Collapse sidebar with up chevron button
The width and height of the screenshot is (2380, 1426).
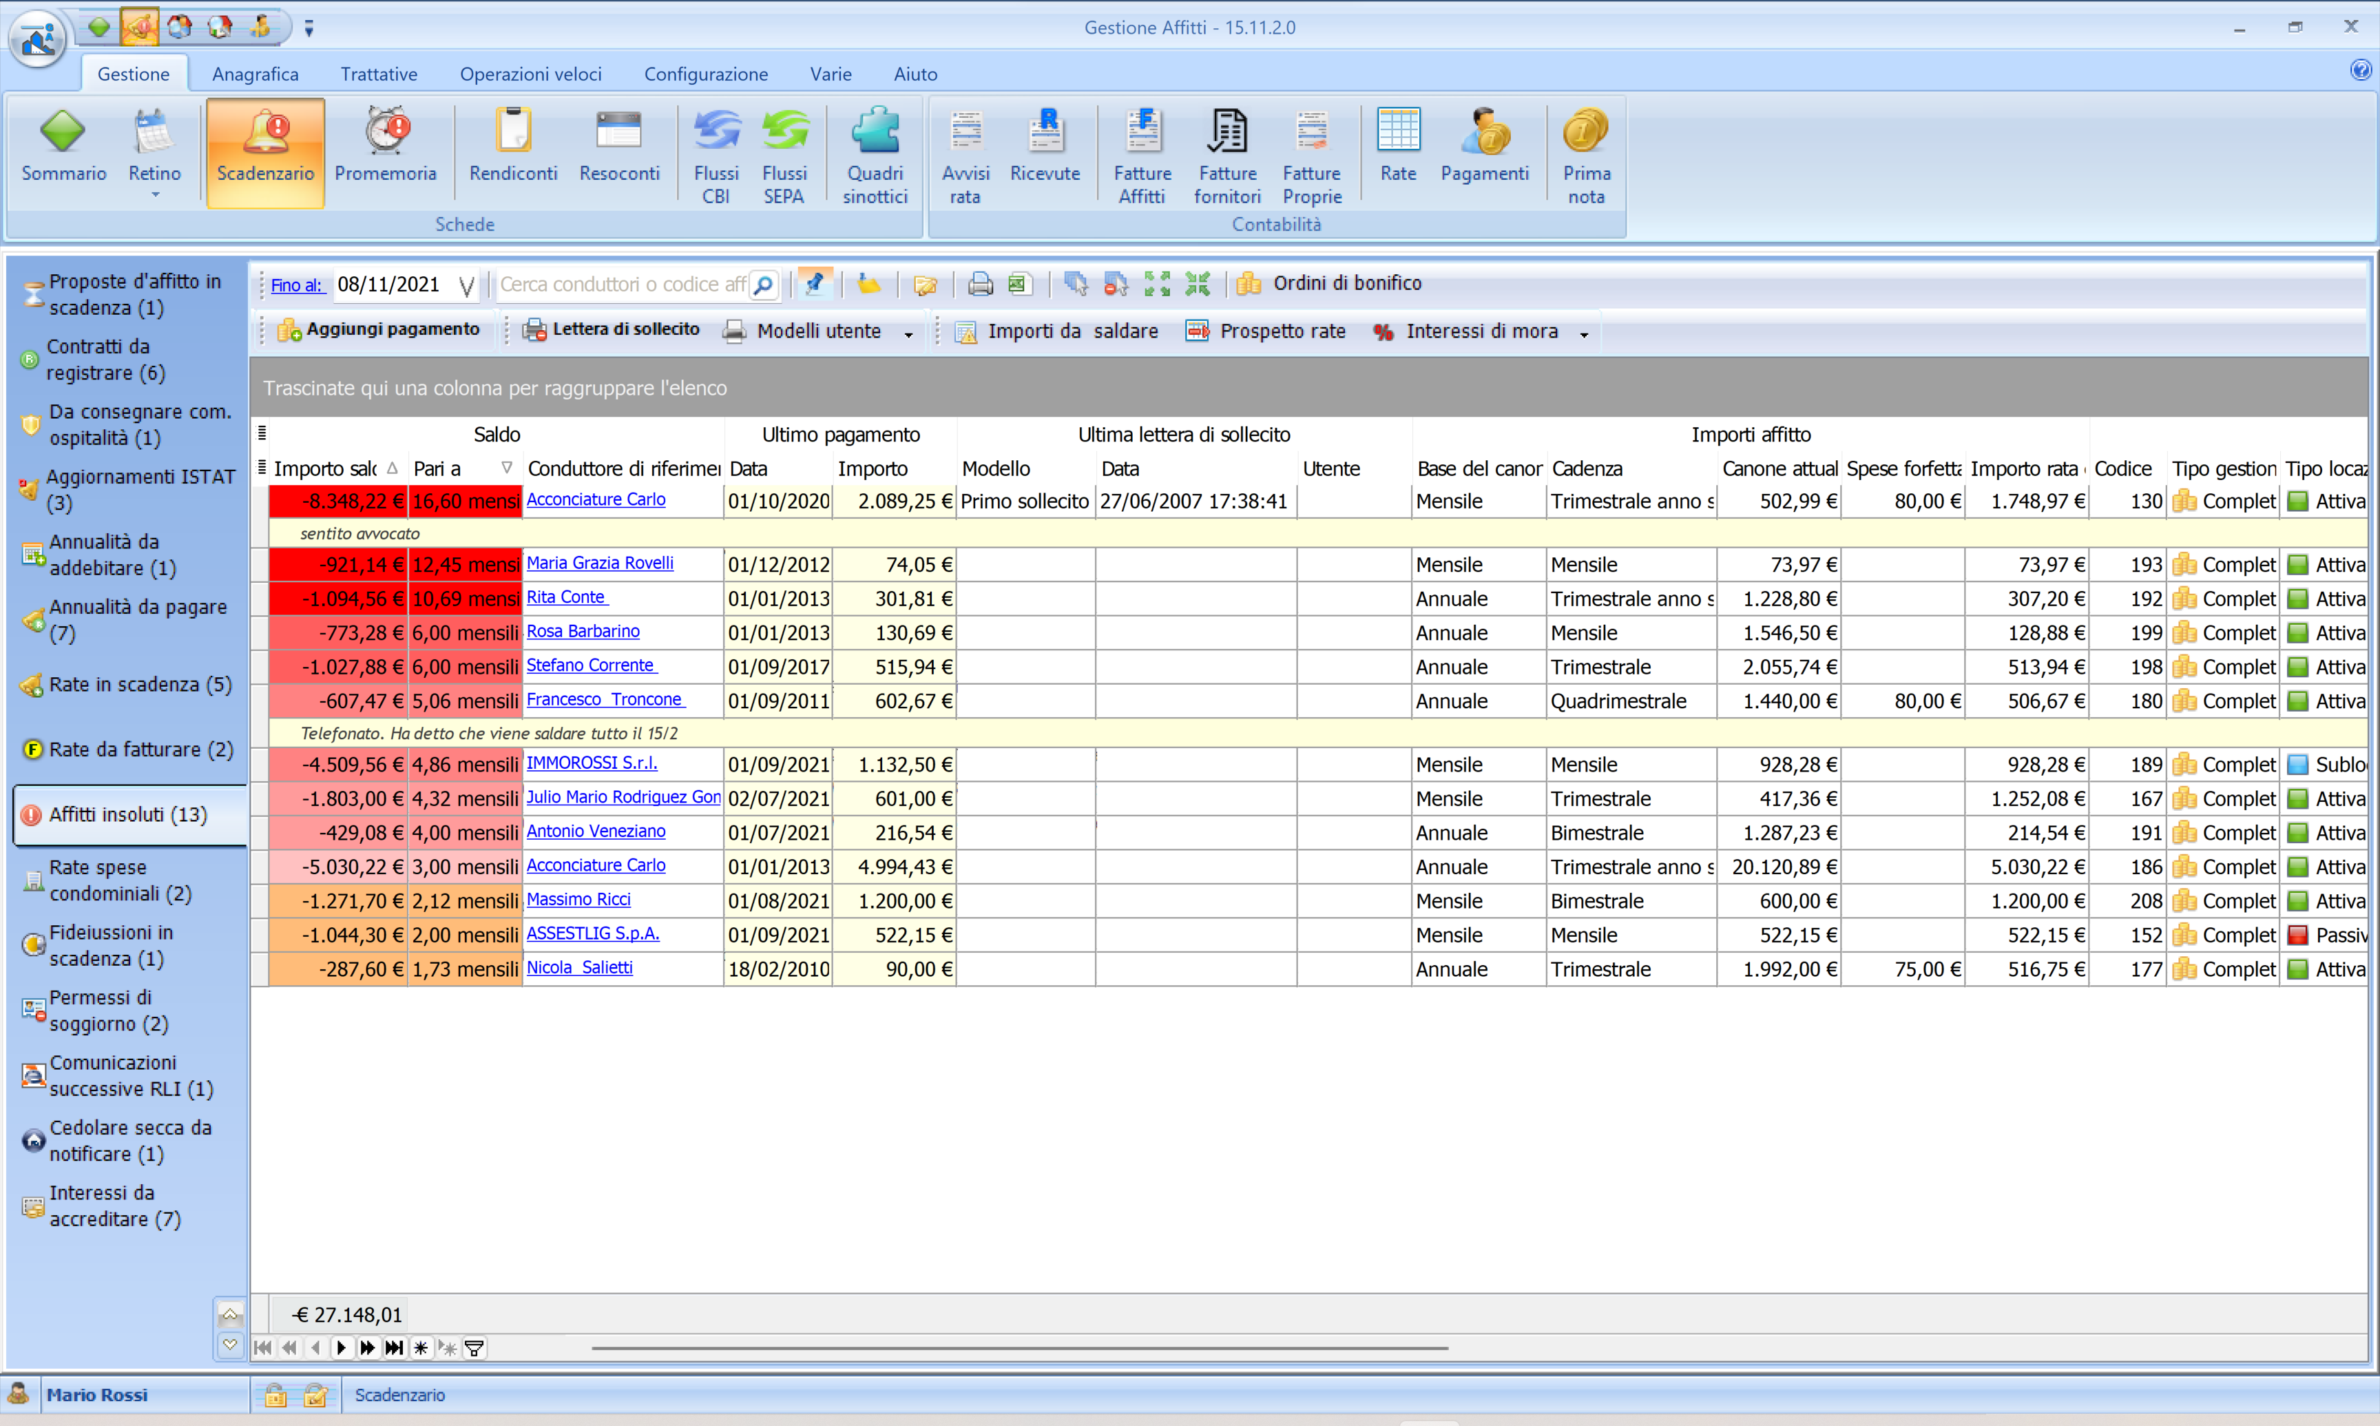(x=229, y=1314)
